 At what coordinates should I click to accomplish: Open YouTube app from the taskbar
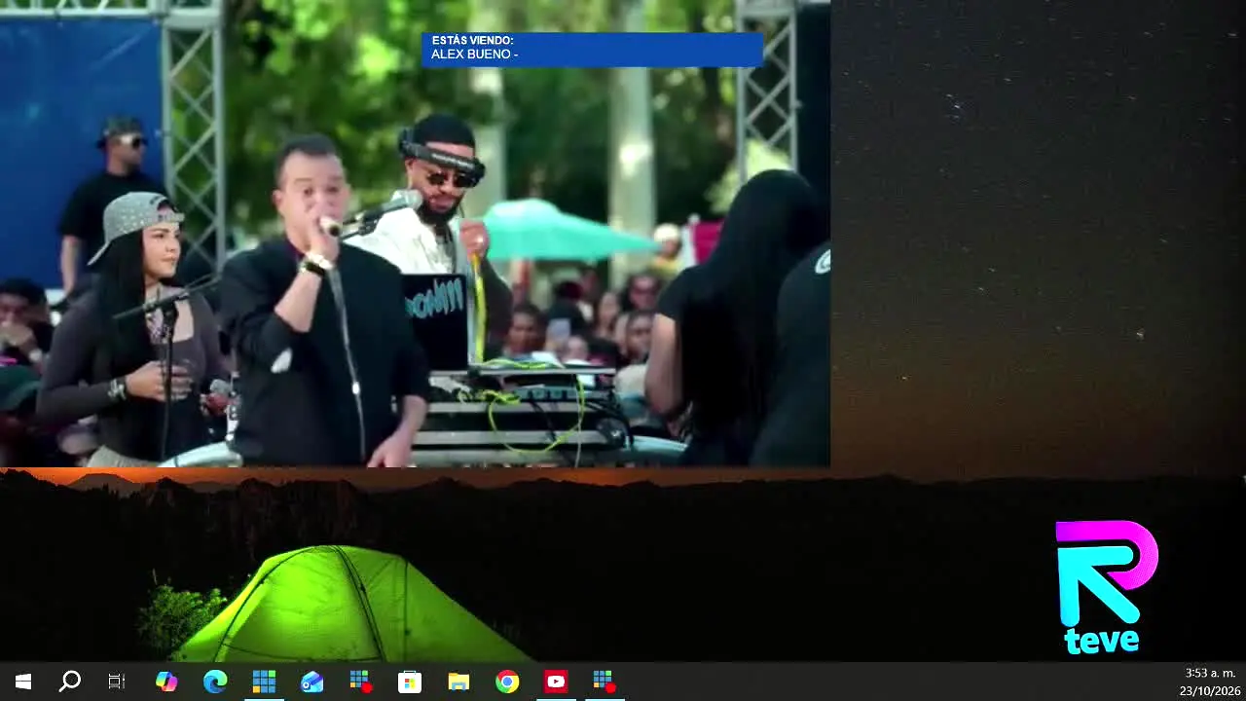point(556,682)
